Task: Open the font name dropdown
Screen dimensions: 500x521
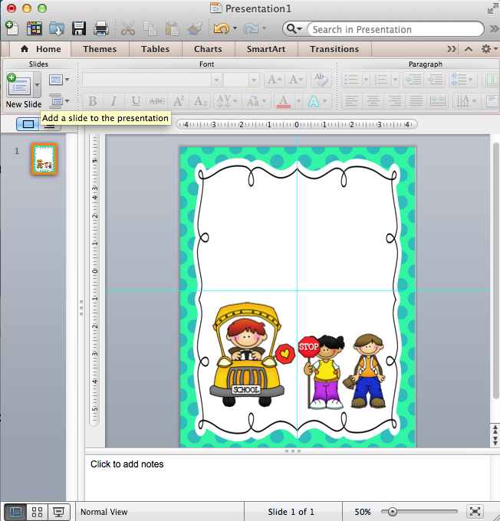Action: pyautogui.click(x=216, y=80)
